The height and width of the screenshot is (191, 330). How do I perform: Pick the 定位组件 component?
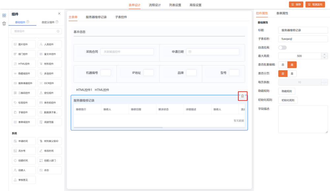tap(49, 93)
